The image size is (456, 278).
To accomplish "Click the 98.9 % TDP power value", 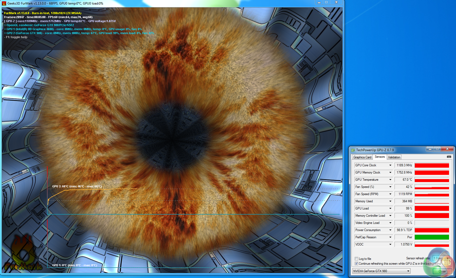I will (404, 230).
